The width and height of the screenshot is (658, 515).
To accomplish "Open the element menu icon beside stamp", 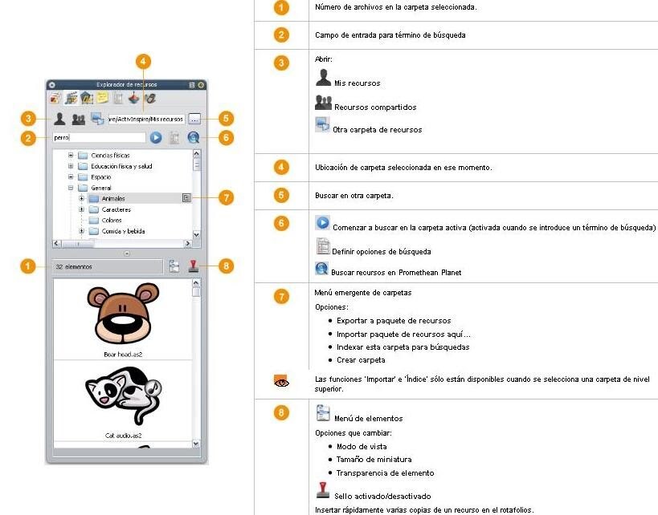I will [174, 266].
